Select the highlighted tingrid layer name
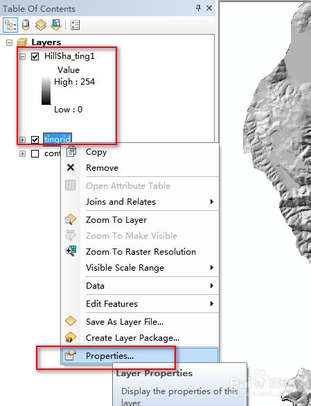Image resolution: width=311 pixels, height=406 pixels. point(57,139)
